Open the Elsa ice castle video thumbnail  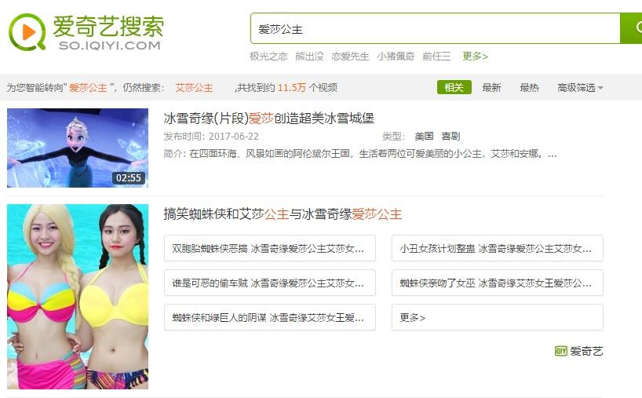(78, 148)
